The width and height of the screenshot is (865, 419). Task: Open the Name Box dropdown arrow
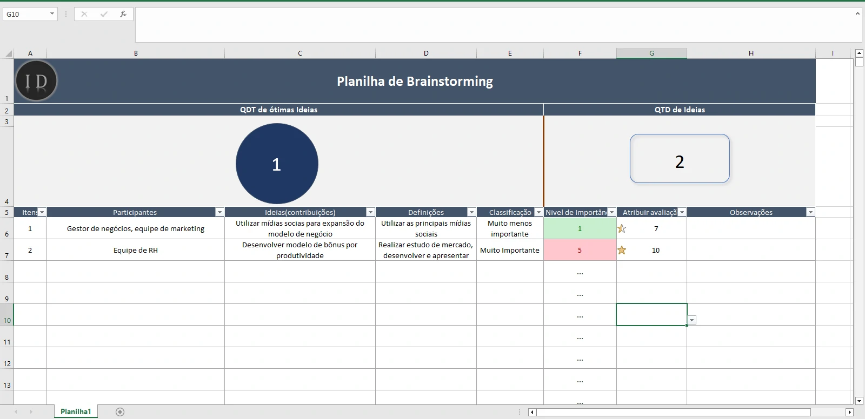pos(52,14)
